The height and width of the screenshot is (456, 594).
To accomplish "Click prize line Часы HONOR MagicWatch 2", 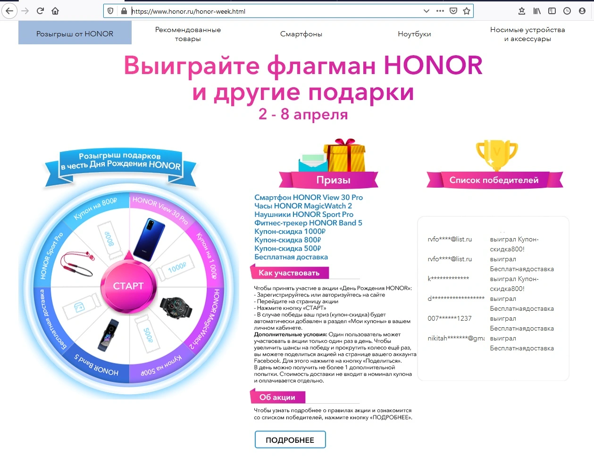I will pyautogui.click(x=303, y=206).
